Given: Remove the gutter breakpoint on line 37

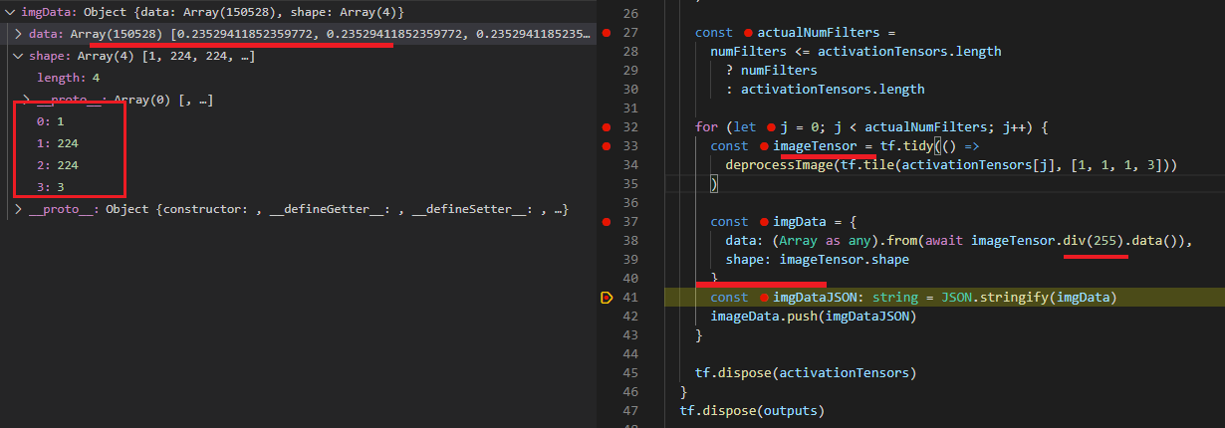Looking at the screenshot, I should 607,222.
